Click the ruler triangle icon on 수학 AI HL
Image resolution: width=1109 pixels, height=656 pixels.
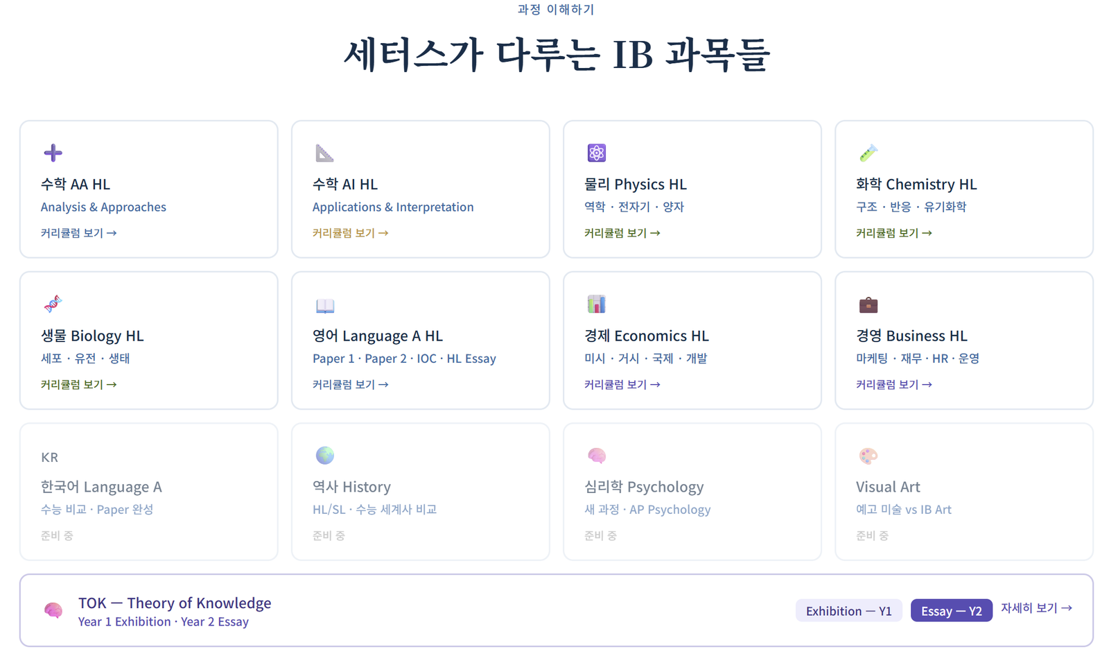(x=324, y=153)
